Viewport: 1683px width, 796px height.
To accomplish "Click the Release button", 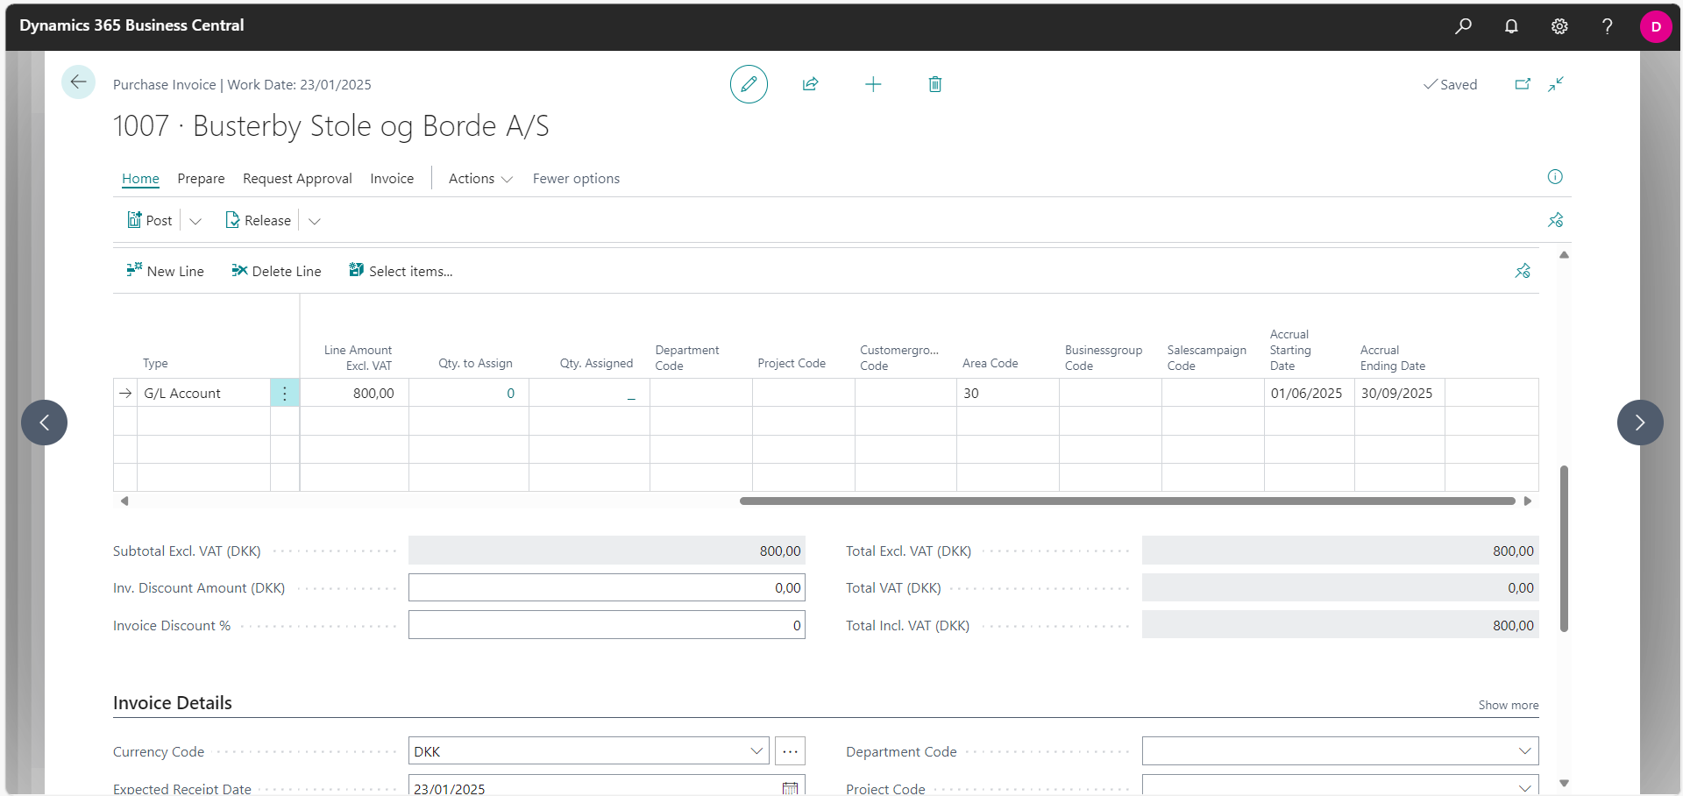I will tap(258, 221).
